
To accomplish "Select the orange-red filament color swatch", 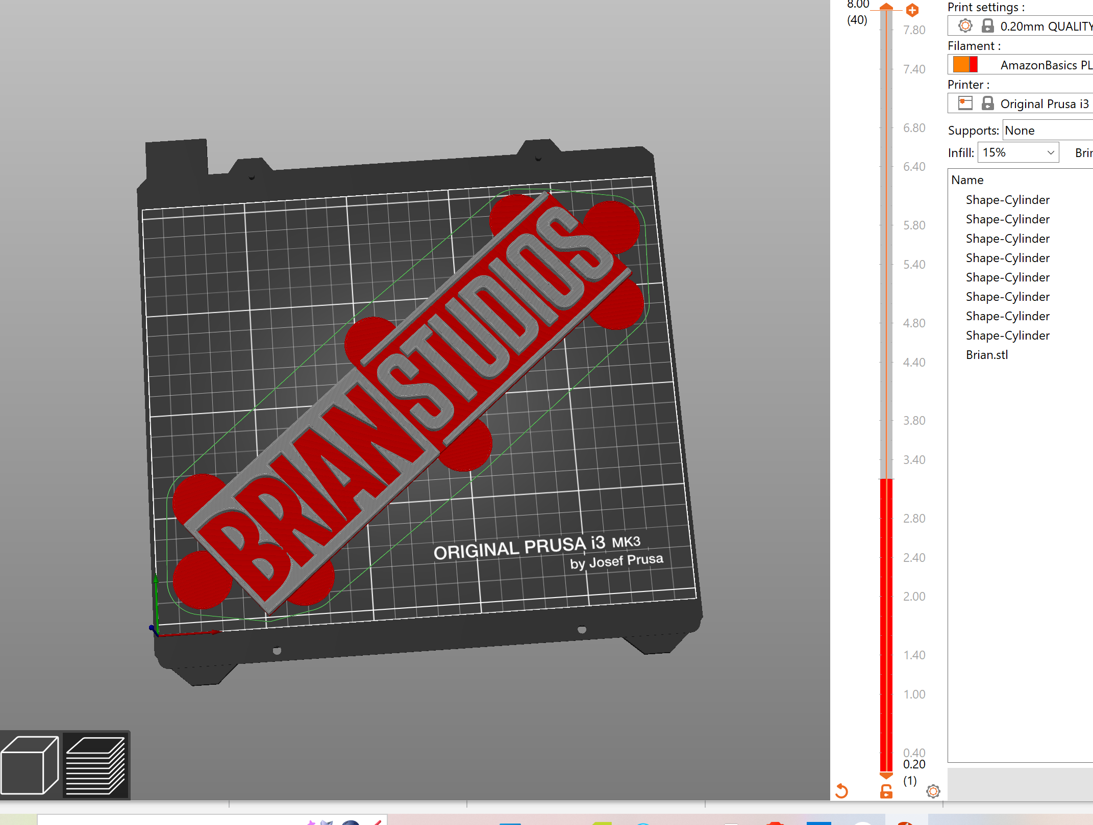I will [x=965, y=65].
